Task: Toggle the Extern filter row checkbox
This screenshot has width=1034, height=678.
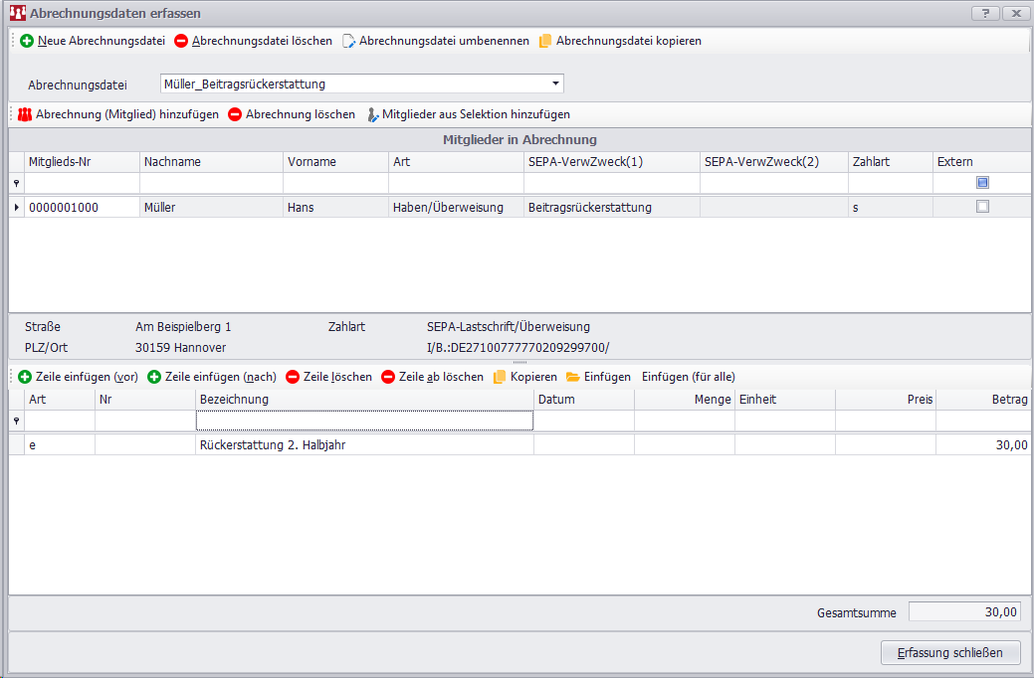Action: pos(982,183)
